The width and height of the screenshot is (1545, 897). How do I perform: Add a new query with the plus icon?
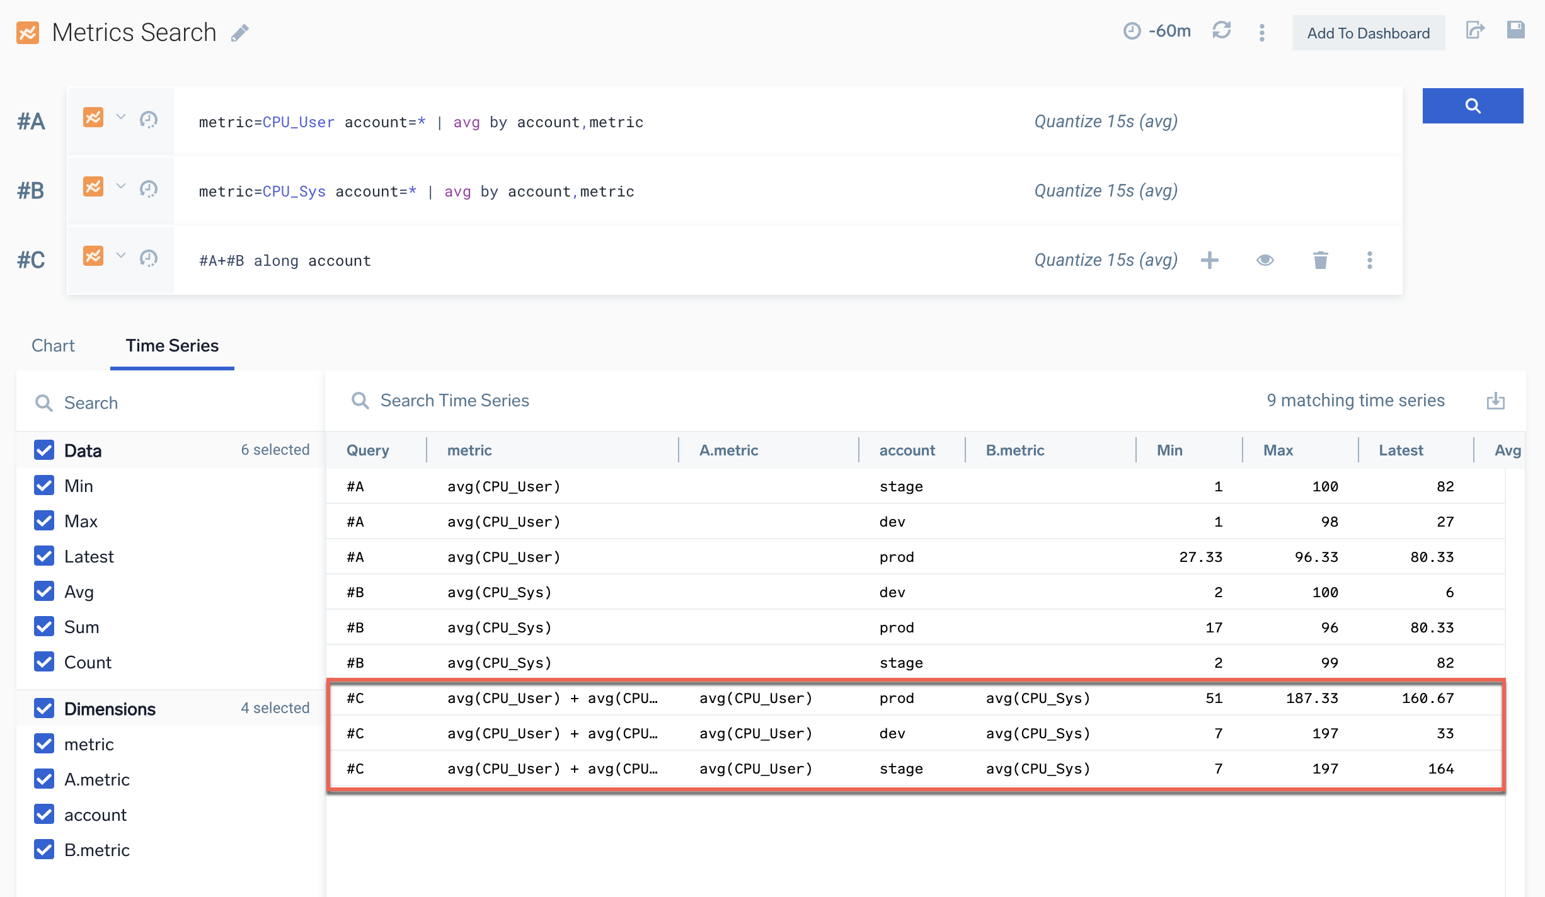(1209, 260)
